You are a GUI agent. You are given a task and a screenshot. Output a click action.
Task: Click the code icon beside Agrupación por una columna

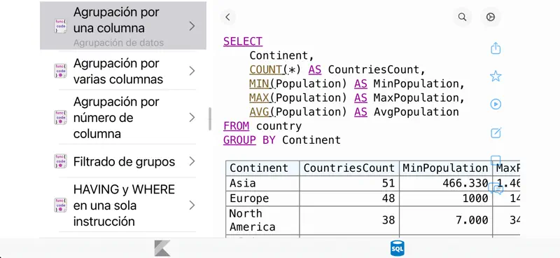click(60, 26)
